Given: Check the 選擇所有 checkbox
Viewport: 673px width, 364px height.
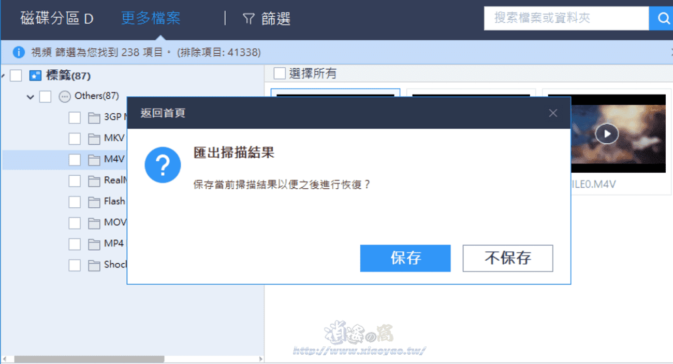Looking at the screenshot, I should coord(280,73).
